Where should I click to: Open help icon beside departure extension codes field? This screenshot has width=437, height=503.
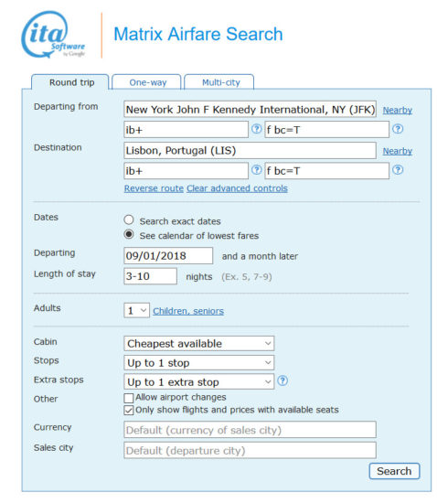tap(398, 129)
